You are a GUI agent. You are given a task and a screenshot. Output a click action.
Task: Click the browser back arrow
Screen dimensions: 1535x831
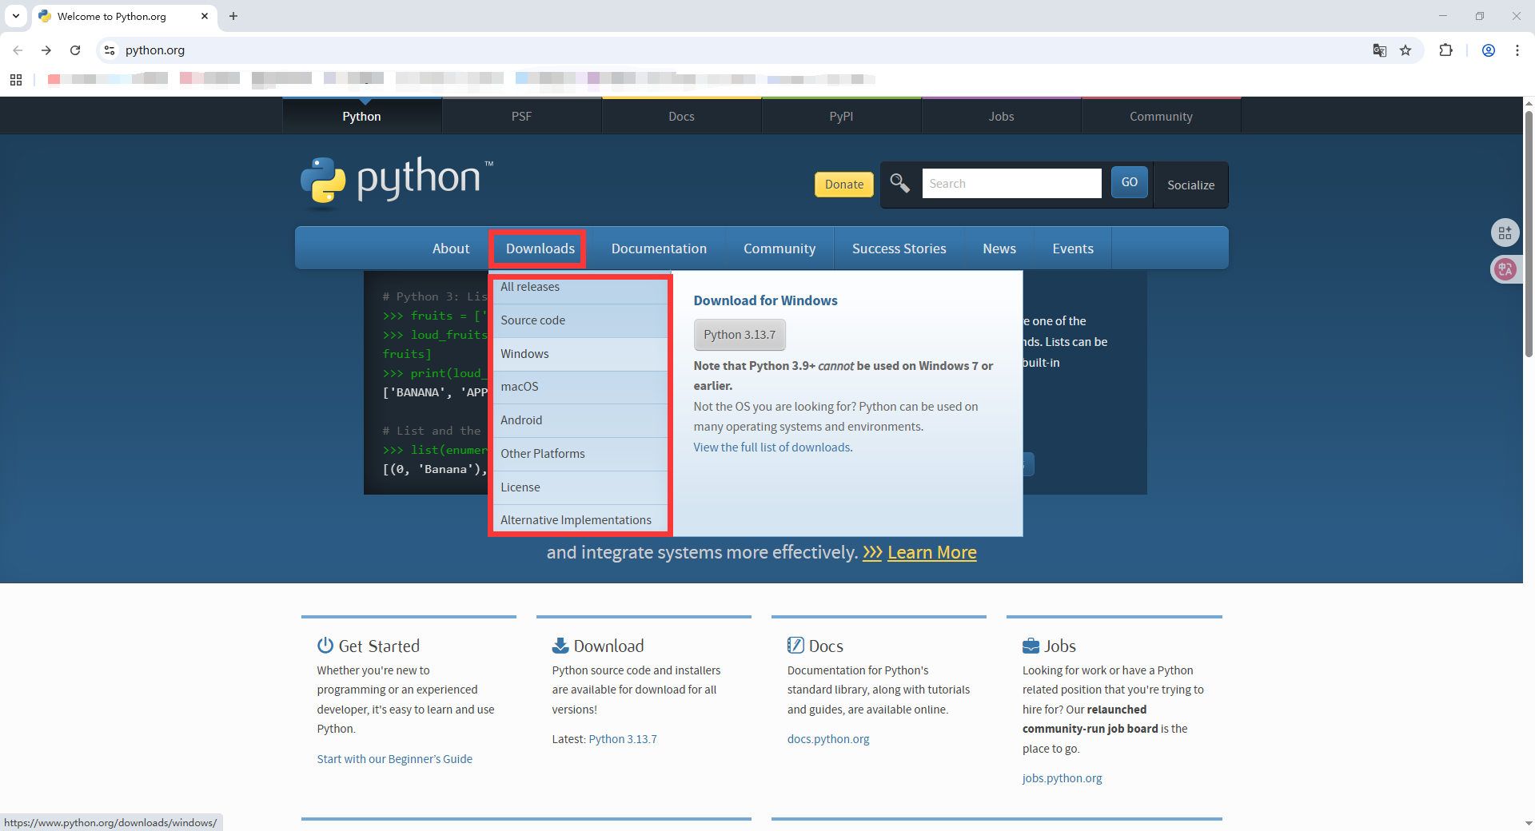pos(18,50)
